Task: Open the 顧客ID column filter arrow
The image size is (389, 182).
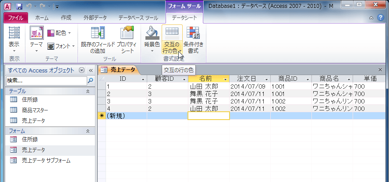Action: (184, 79)
